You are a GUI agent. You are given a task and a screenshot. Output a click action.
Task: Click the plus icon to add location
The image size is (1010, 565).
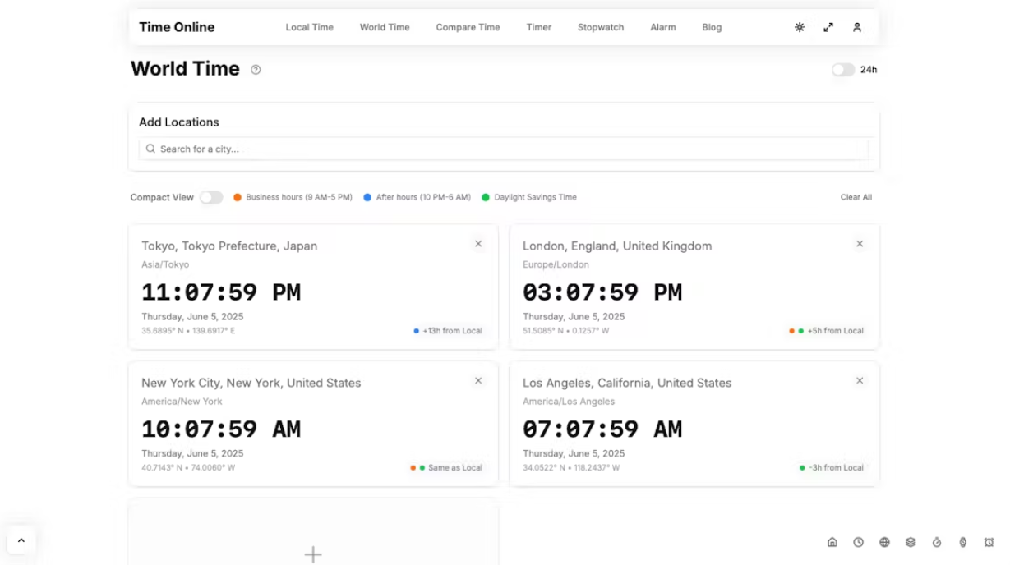313,554
